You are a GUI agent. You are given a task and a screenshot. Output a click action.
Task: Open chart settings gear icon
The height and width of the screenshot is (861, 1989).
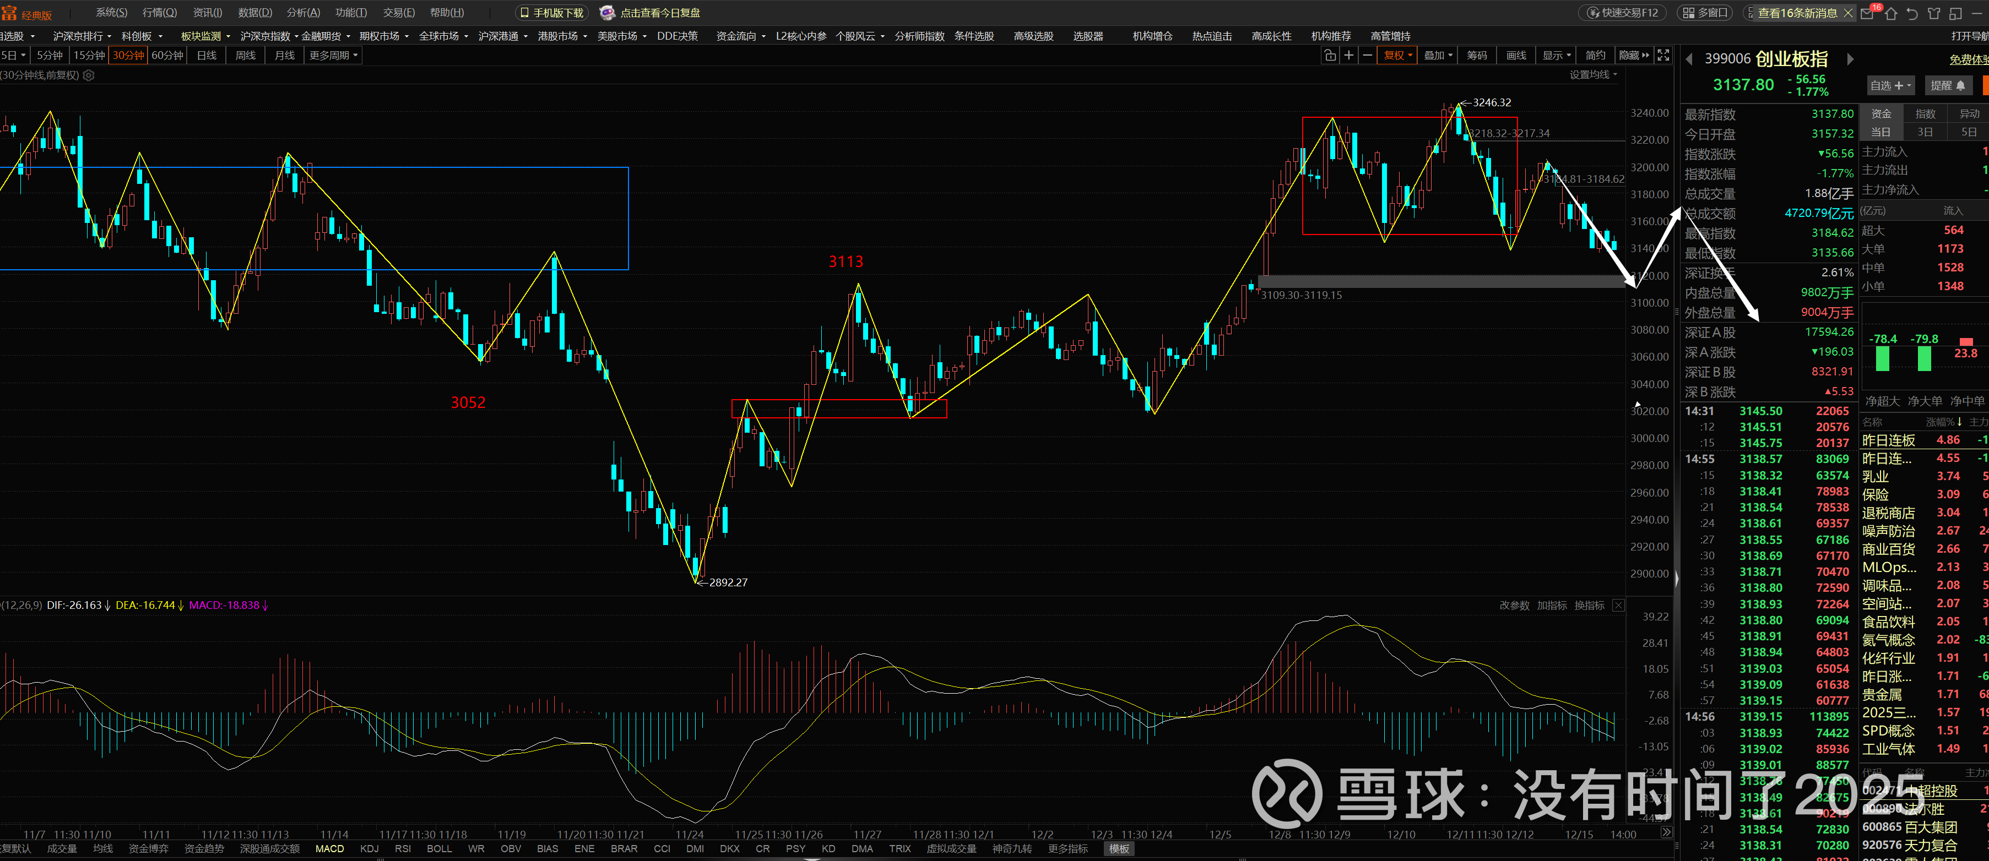pyautogui.click(x=89, y=75)
